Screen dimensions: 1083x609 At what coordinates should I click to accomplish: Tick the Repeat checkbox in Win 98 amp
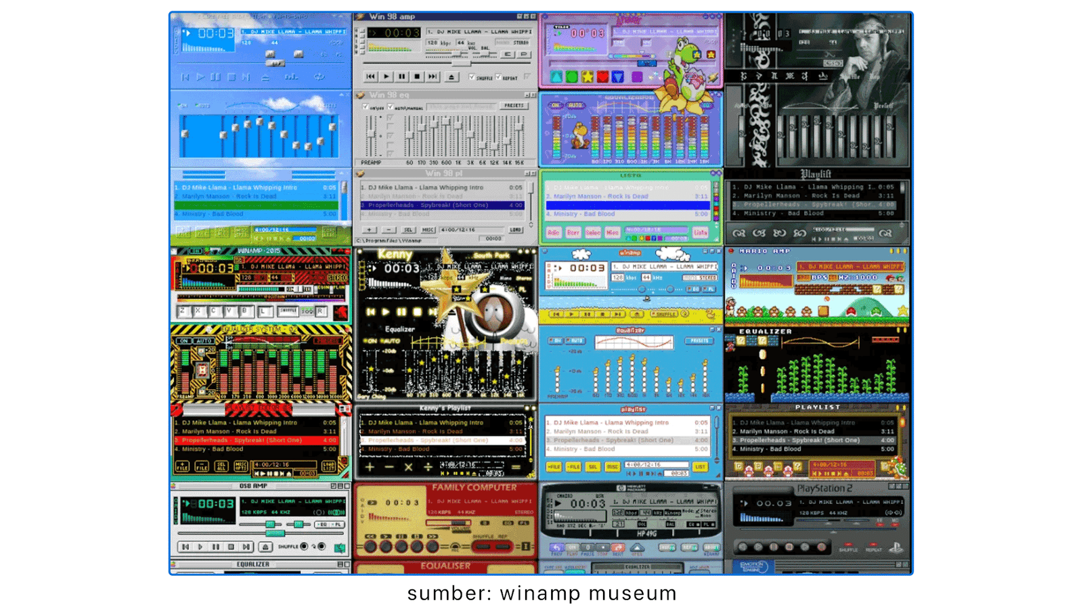[498, 77]
